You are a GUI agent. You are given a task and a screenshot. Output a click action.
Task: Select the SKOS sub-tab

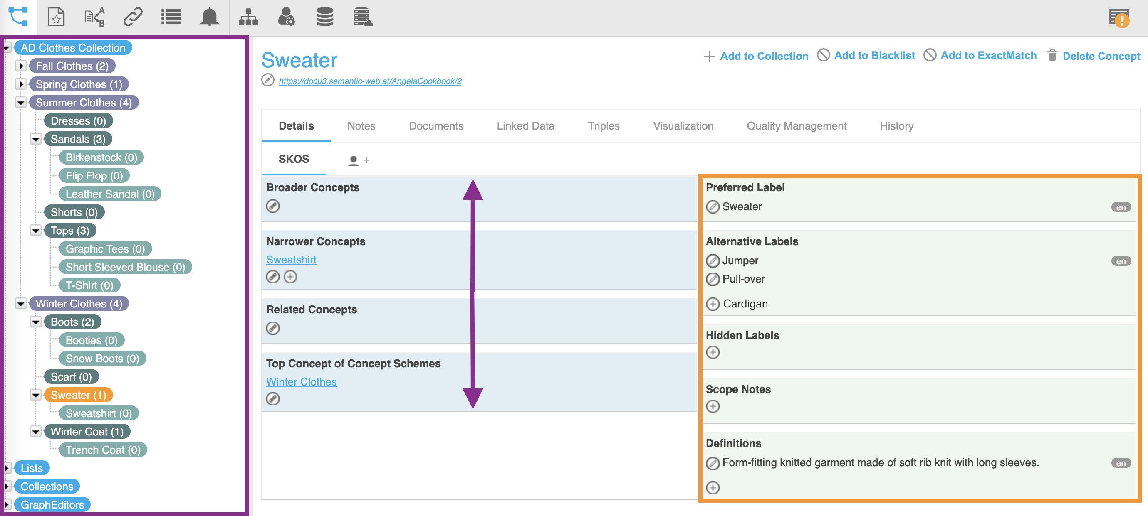[x=294, y=160]
